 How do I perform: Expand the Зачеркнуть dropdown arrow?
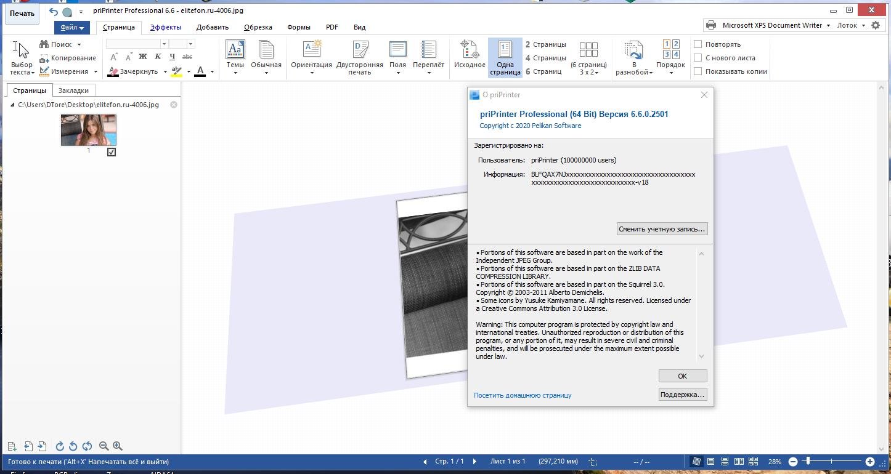[x=165, y=71]
